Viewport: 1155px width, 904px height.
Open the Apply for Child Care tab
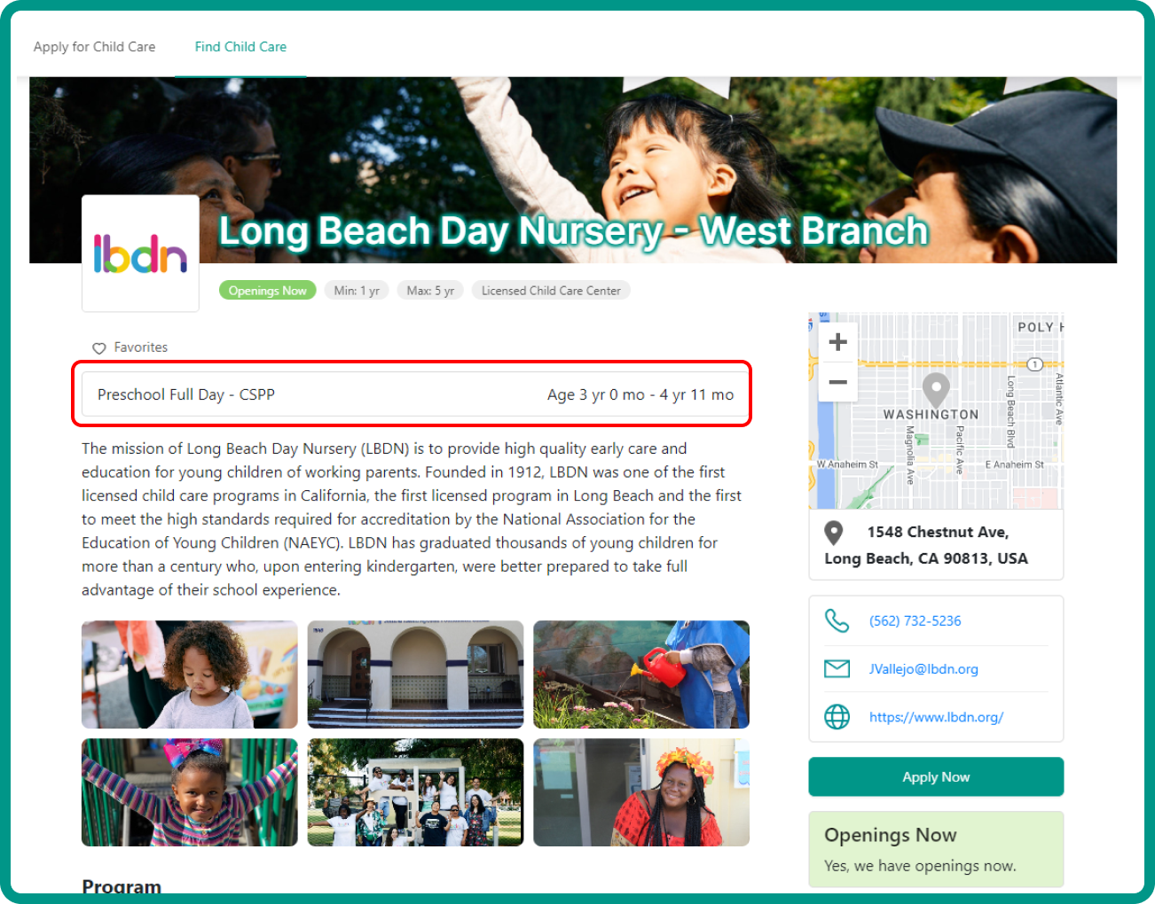94,47
